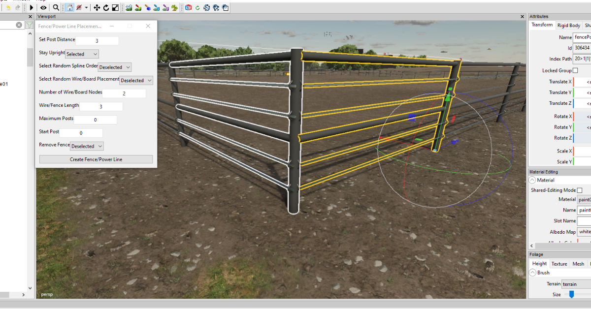Click the magnifying glass search icon
The image size is (591, 309).
[56, 8]
